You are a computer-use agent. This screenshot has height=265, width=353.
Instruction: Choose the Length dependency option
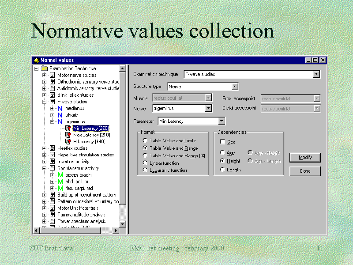click(222, 169)
